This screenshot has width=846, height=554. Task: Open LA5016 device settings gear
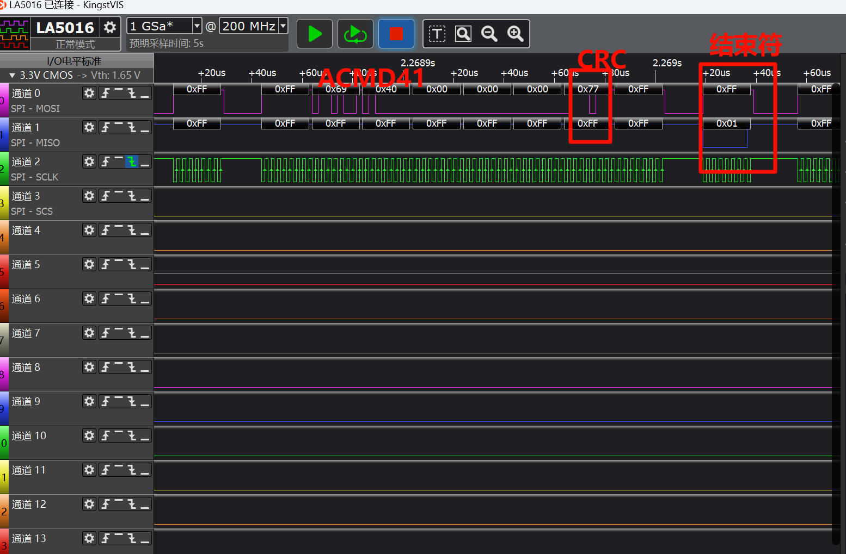[110, 27]
